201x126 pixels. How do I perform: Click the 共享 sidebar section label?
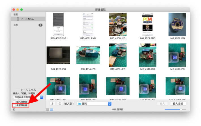click(16, 25)
